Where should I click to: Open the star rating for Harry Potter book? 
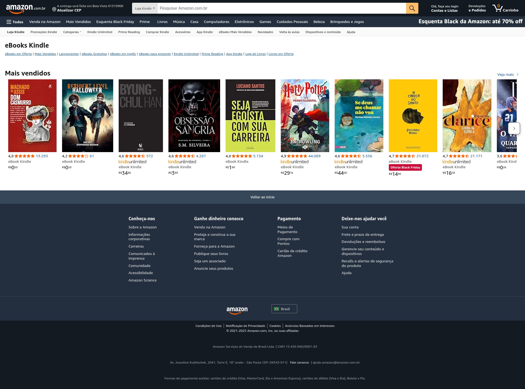297,156
